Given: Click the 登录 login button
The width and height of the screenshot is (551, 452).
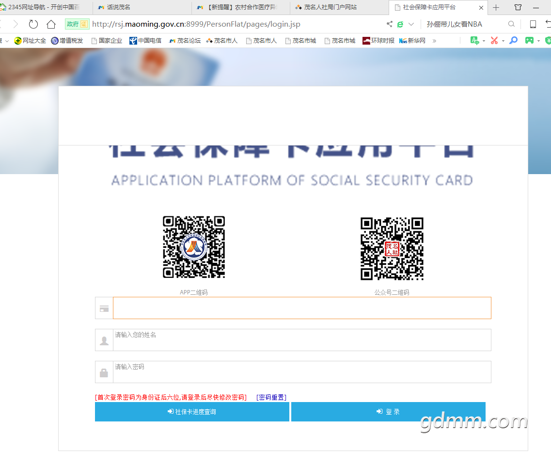Looking at the screenshot, I should coord(388,412).
